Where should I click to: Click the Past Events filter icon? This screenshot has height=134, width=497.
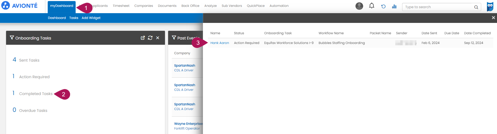click(174, 38)
